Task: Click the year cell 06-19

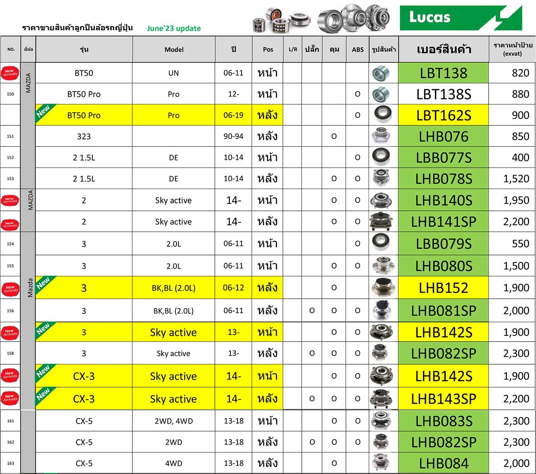Action: tap(233, 115)
